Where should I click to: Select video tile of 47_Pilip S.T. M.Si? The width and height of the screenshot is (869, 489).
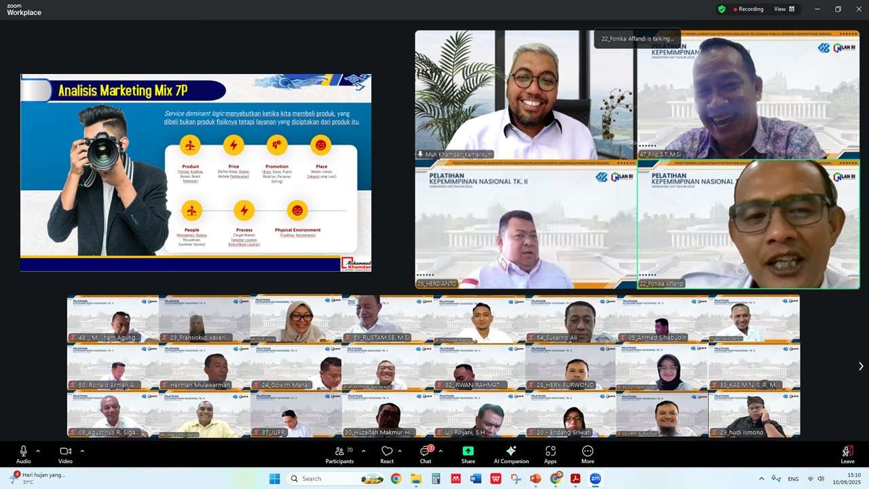(x=748, y=94)
